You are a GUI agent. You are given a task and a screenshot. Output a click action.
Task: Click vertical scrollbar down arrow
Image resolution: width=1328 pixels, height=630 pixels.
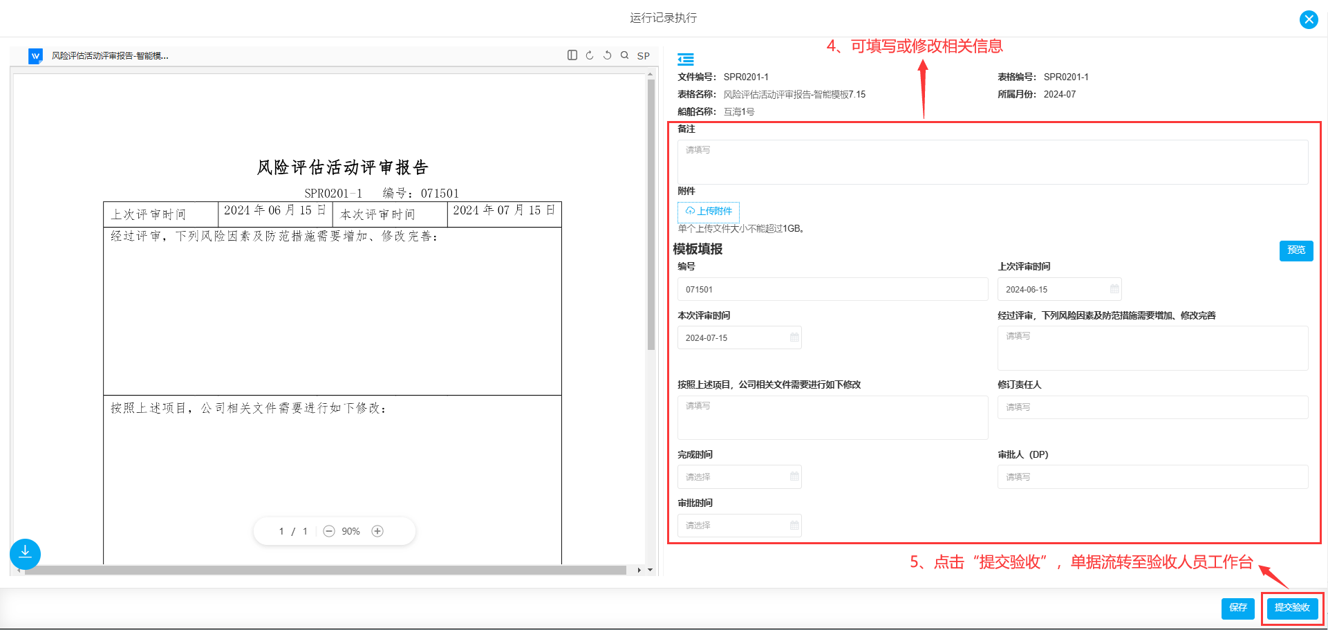pos(651,571)
